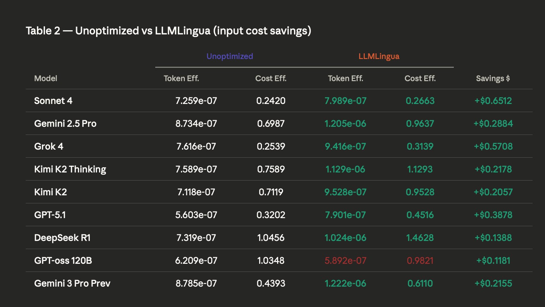Click the 1.1293 Cost Eff. value for Kimi K2 Thinking
Screen dimensions: 545x307
point(420,169)
